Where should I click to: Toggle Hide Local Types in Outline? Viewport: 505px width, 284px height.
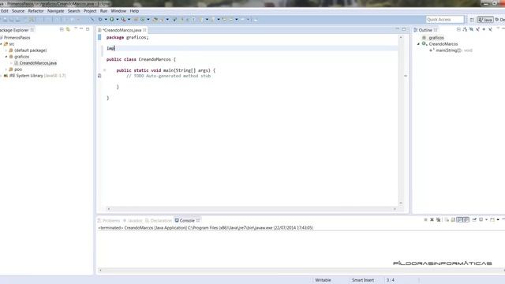click(490, 29)
